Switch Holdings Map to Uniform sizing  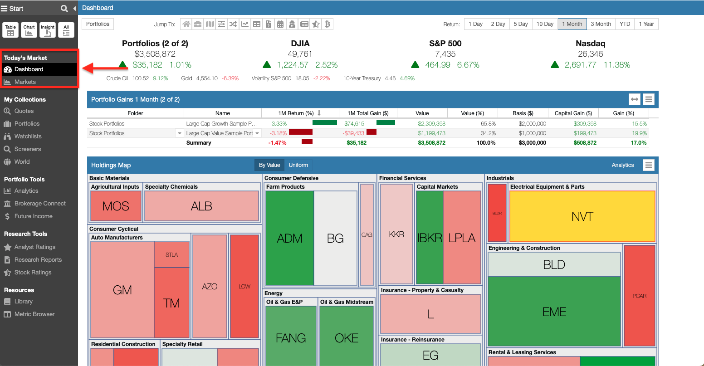[298, 165]
